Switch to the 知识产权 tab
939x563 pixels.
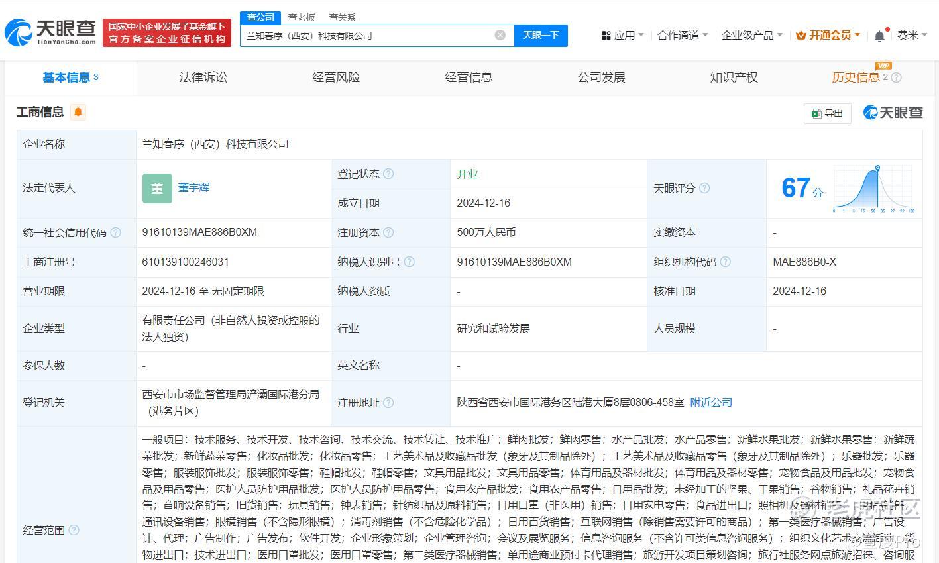tap(733, 77)
